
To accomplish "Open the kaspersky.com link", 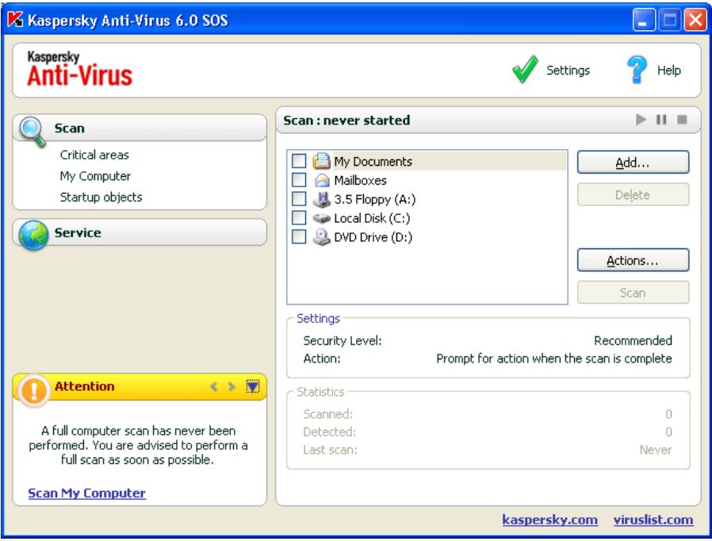I will click(550, 520).
